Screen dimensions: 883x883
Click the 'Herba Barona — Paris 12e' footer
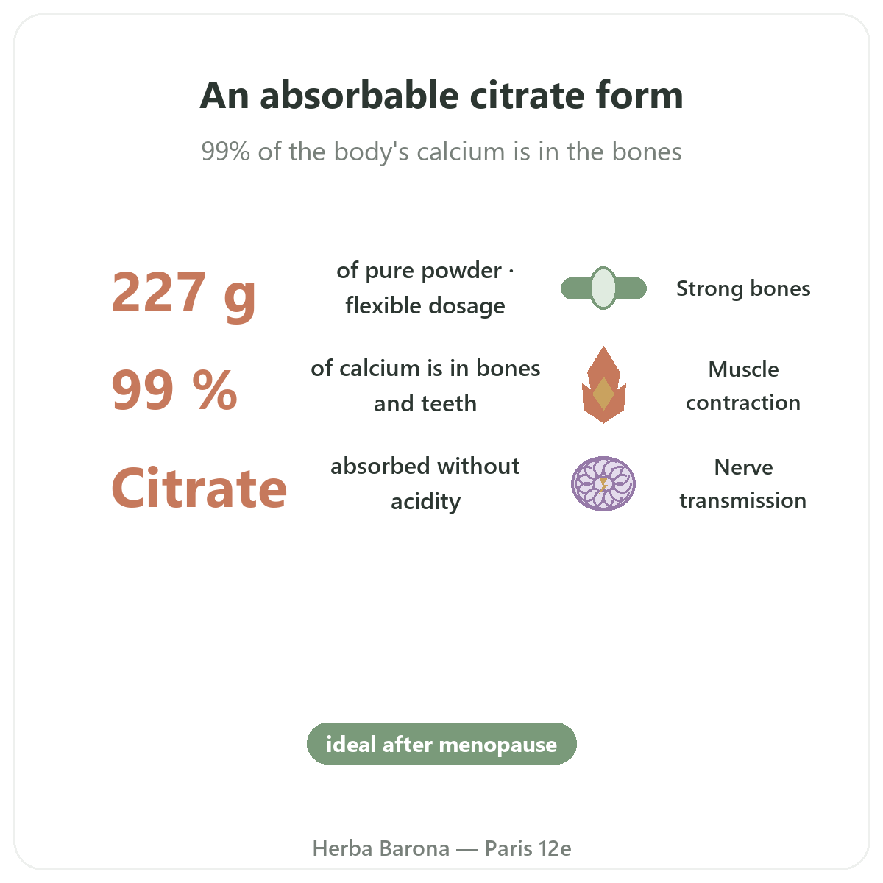click(441, 848)
